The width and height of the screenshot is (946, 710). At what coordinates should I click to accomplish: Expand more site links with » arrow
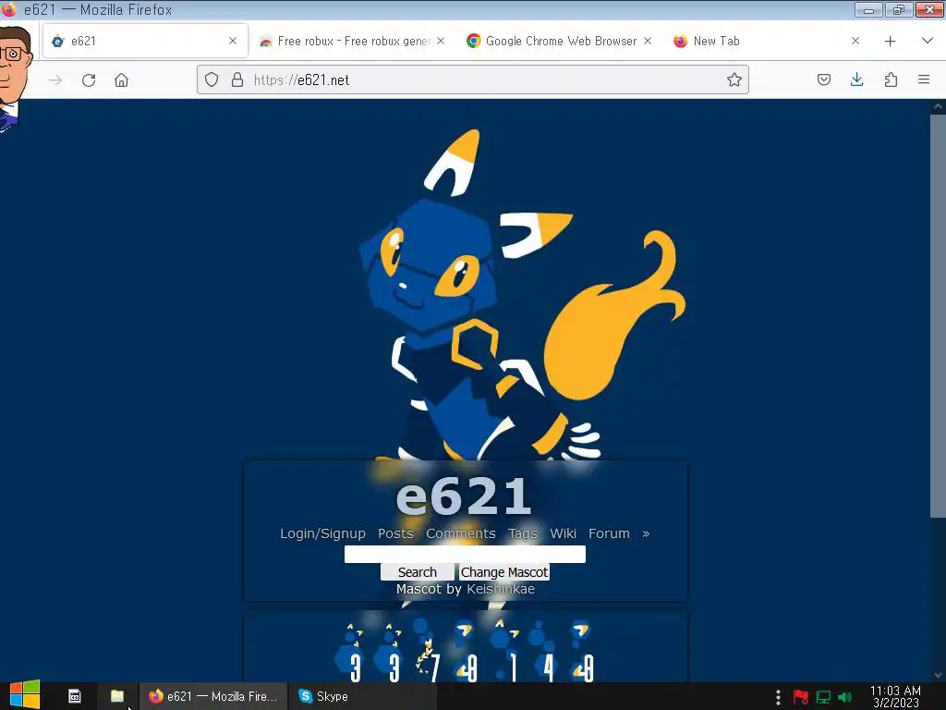click(x=646, y=533)
